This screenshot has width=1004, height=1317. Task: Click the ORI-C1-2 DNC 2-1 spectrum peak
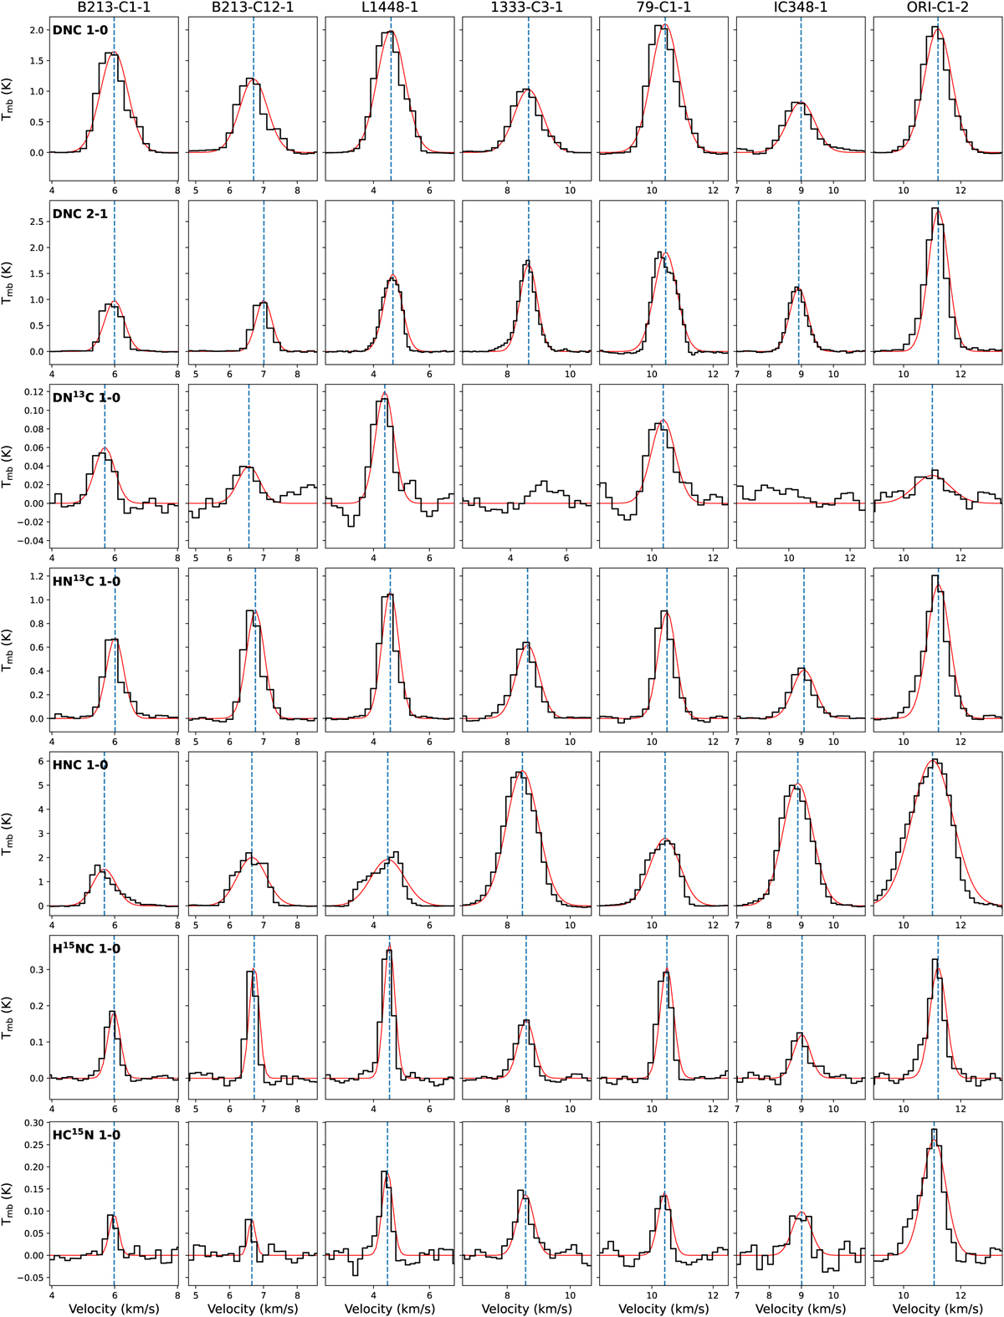(936, 210)
